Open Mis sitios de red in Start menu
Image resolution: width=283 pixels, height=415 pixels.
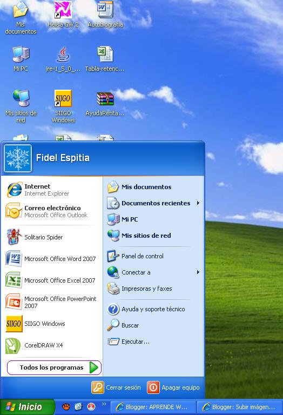coord(153,235)
